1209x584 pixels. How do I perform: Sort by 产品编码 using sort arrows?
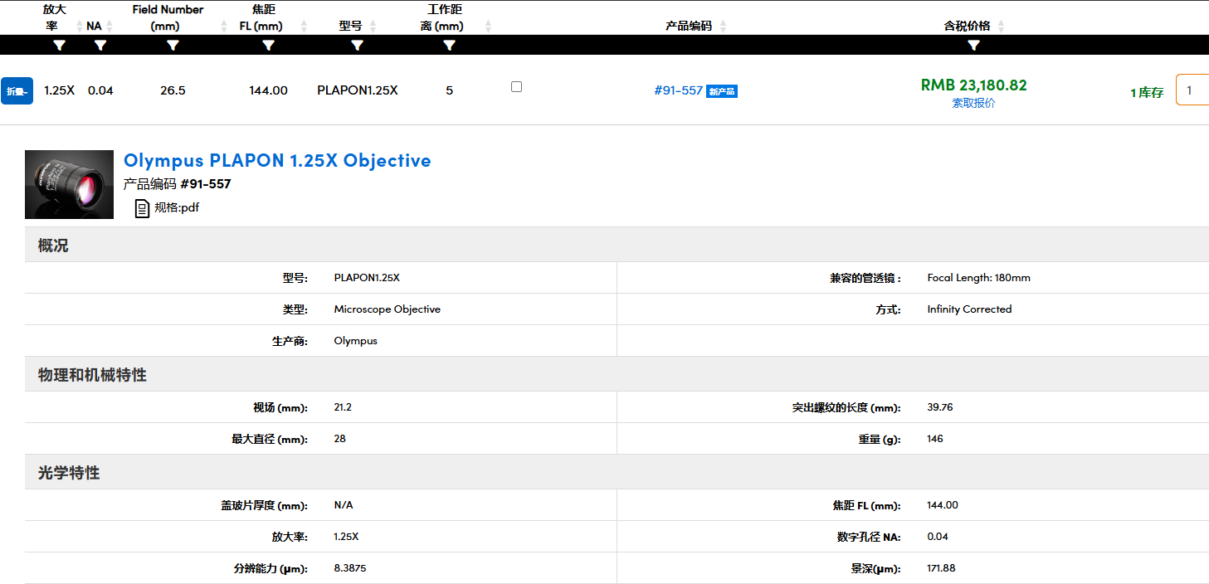tap(723, 27)
